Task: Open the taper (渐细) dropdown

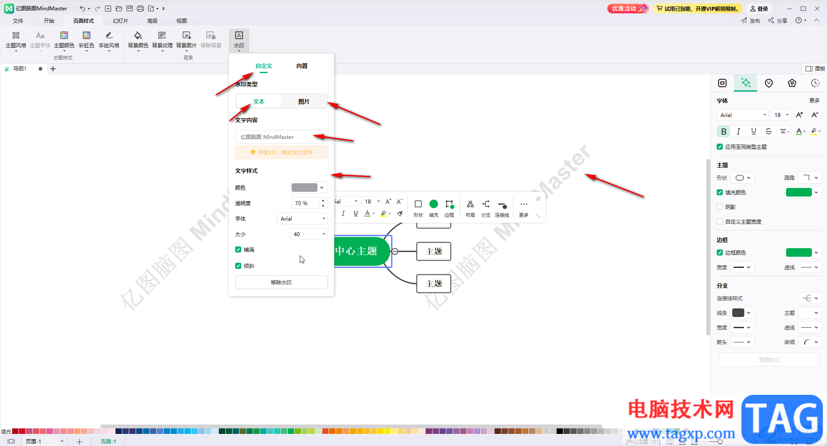Action: coord(810,342)
